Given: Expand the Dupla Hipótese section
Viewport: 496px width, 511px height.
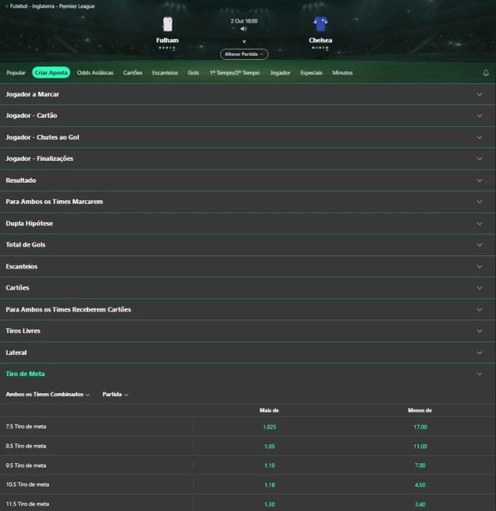Looking at the screenshot, I should click(248, 223).
